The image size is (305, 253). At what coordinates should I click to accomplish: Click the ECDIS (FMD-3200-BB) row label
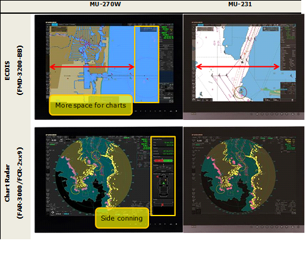[x=14, y=71]
